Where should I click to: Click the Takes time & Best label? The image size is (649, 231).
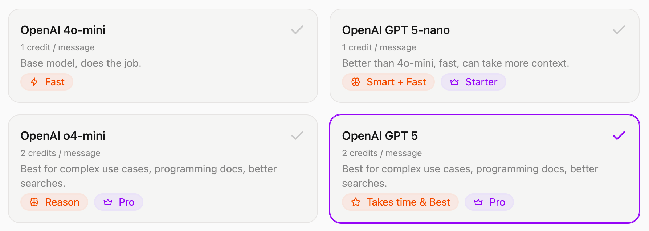(x=408, y=202)
